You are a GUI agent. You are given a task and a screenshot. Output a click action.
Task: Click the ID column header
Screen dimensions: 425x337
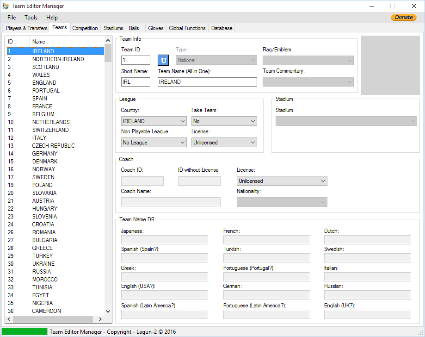[18, 42]
